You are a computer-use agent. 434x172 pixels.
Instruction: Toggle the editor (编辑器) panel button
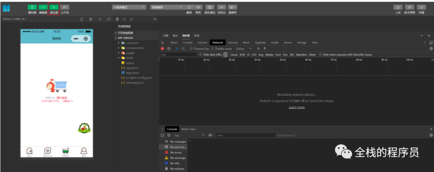pos(43,7)
